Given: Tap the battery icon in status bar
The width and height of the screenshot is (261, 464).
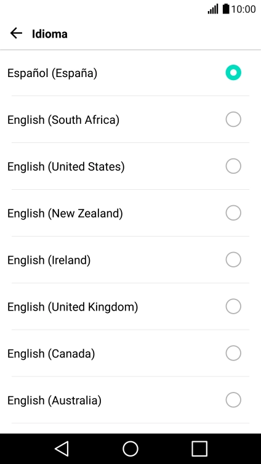Looking at the screenshot, I should click(226, 9).
